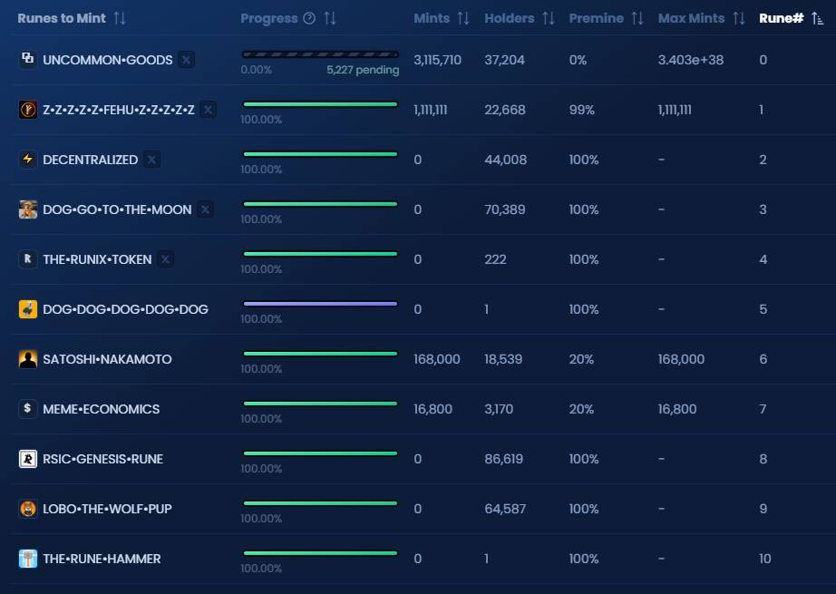
Task: Click UNCOMMON•GOODS '0.00%' progress text
Action: [256, 70]
